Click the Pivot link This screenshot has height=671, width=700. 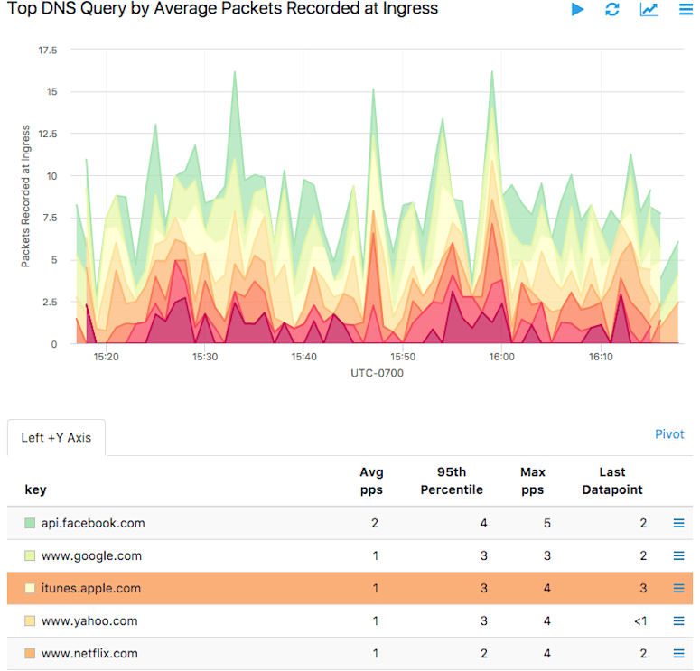pos(668,434)
